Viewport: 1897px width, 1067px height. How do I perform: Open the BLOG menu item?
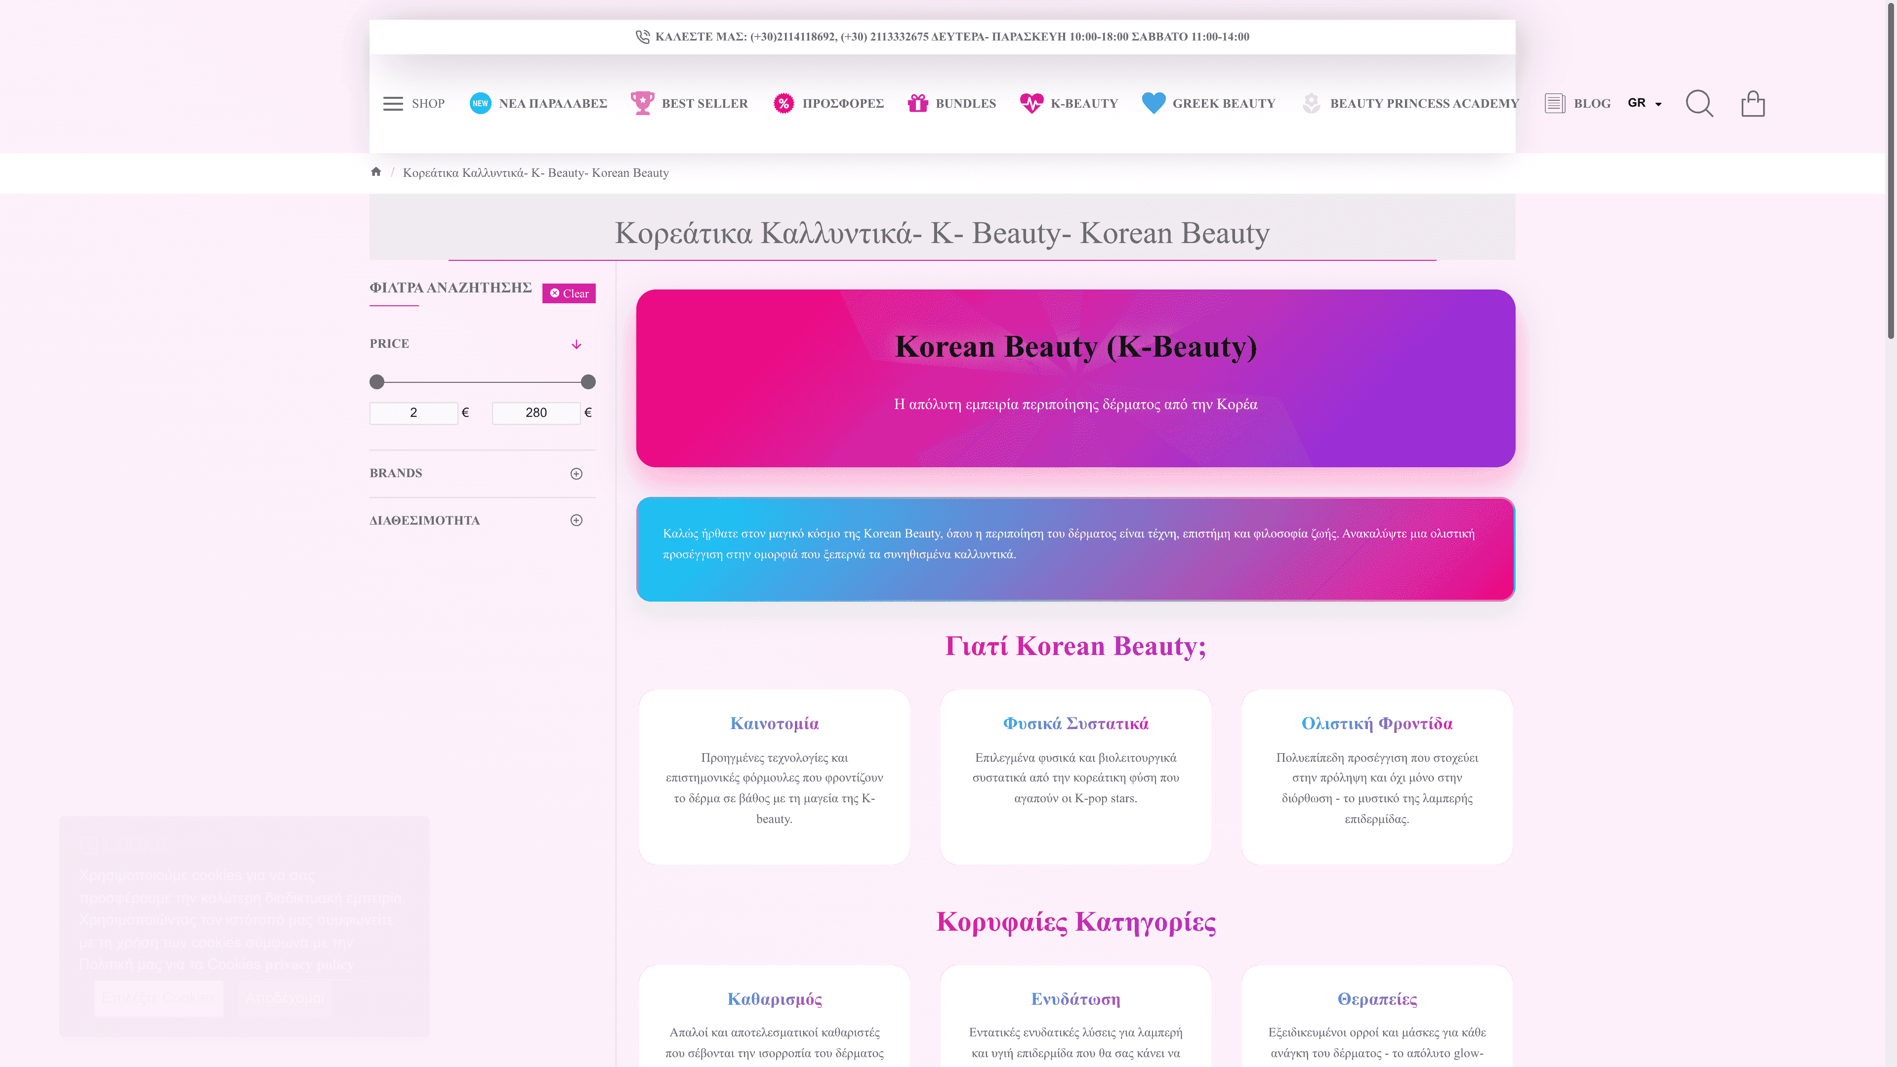click(1592, 104)
